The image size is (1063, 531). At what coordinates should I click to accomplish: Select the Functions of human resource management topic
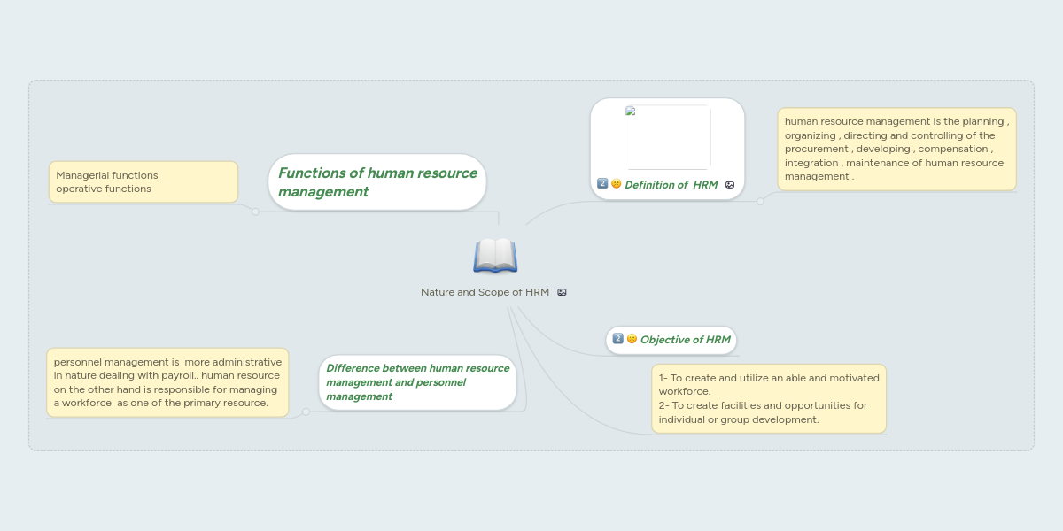[x=377, y=182]
